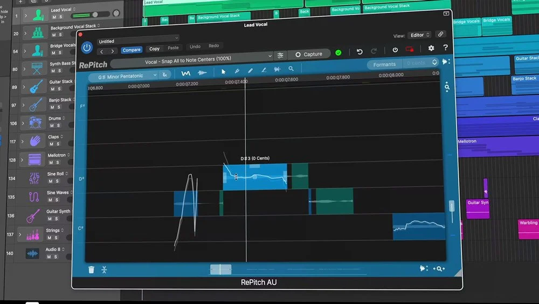Toggle the waveform display icon
The image size is (539, 304).
tap(202, 73)
